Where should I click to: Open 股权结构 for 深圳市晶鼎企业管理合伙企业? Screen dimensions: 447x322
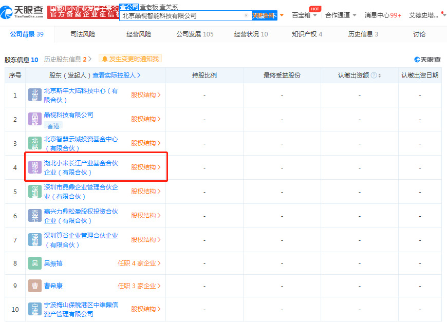[x=146, y=191]
